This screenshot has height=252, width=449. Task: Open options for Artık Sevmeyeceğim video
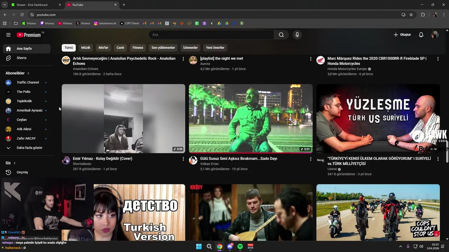pyautogui.click(x=183, y=59)
